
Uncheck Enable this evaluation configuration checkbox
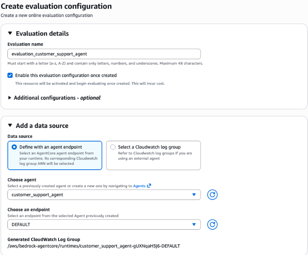10,76
